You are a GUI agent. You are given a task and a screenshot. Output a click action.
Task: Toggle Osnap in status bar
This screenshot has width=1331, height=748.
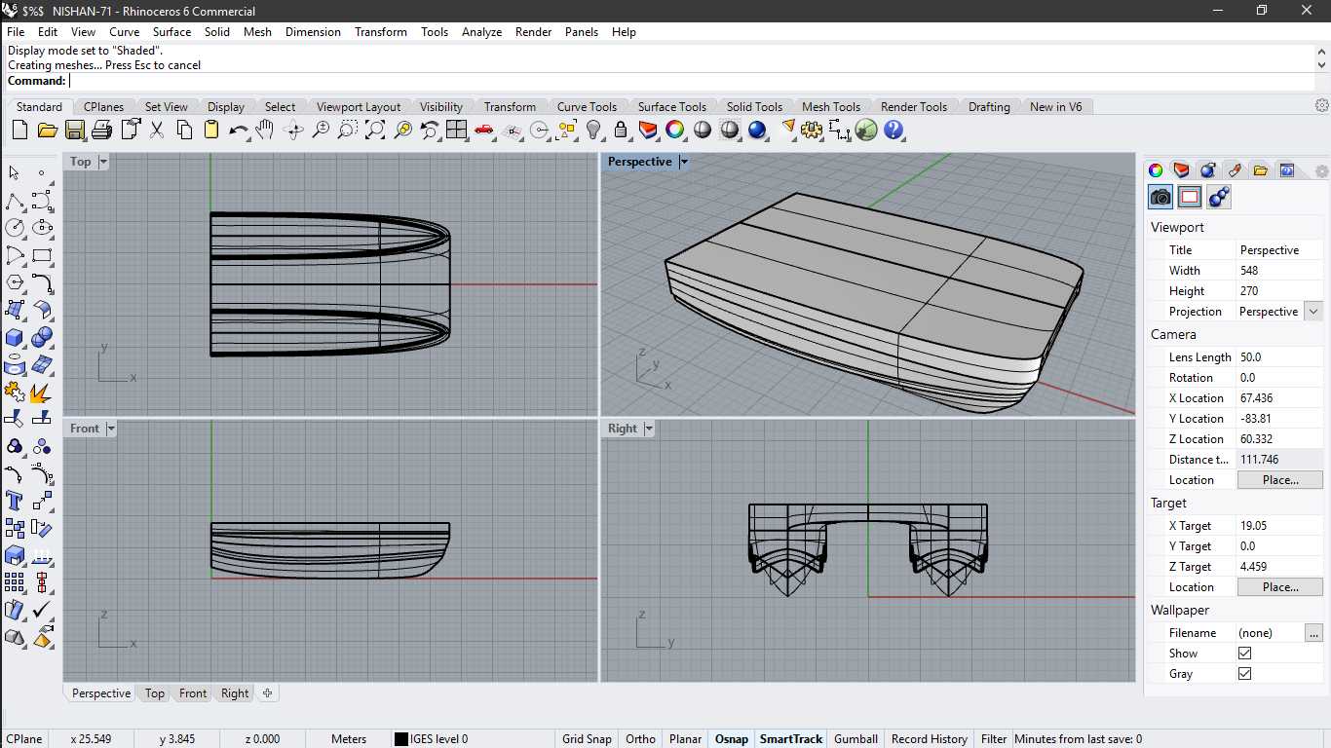pyautogui.click(x=732, y=739)
